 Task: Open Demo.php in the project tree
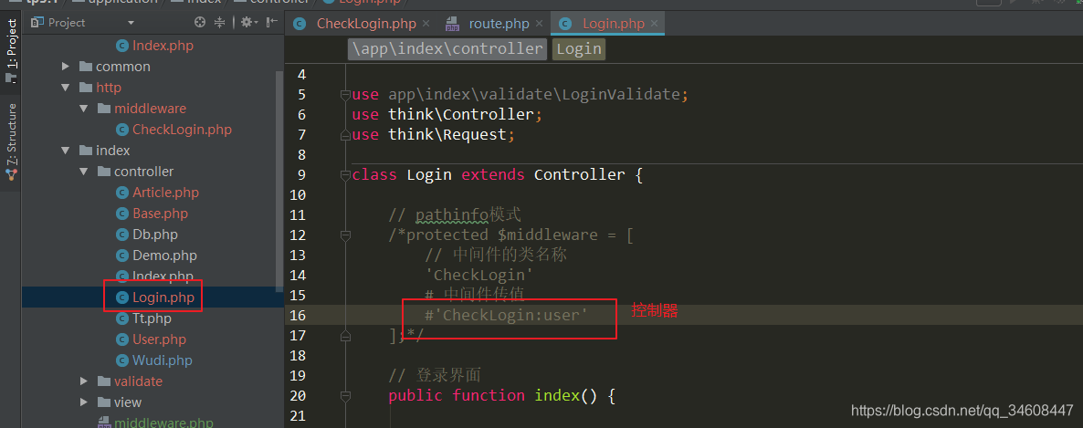tap(164, 256)
